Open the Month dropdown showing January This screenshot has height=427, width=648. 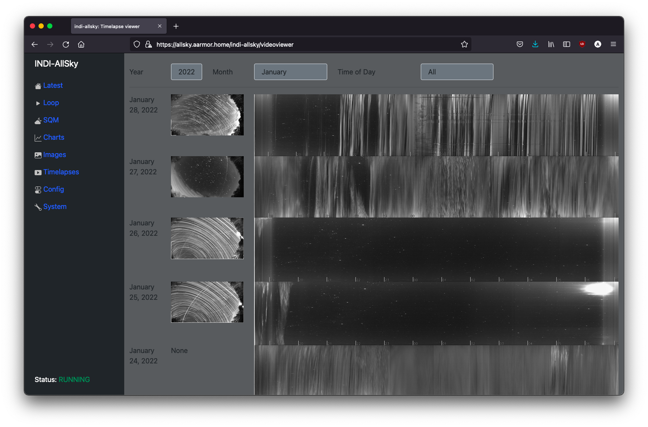click(290, 72)
